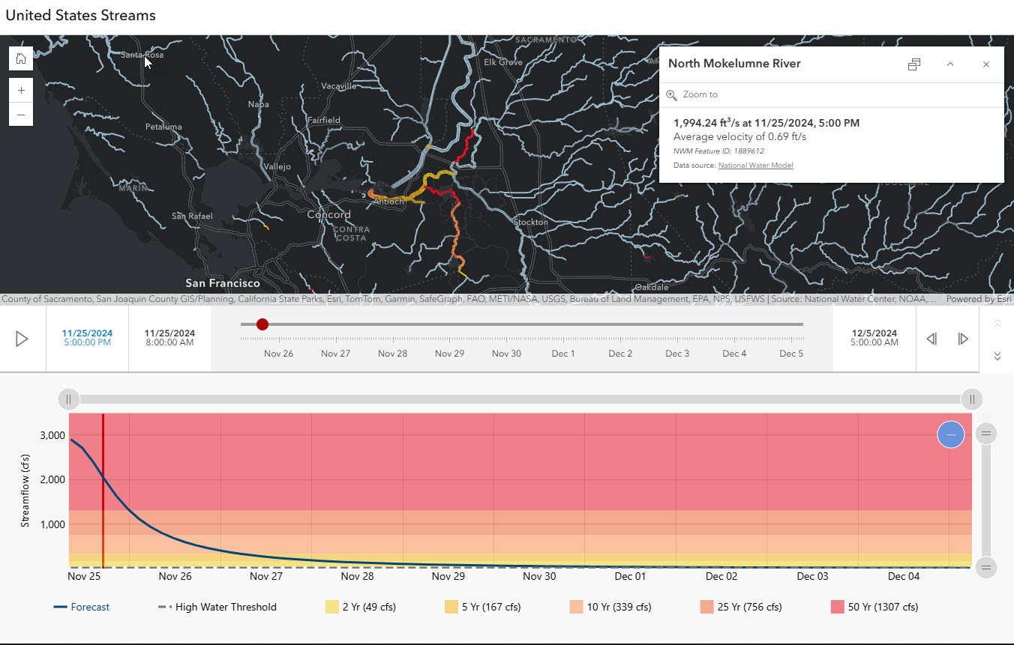Screen dimensions: 1014x645
Task: Expand the time slider panel downward chevrons
Action: click(997, 356)
